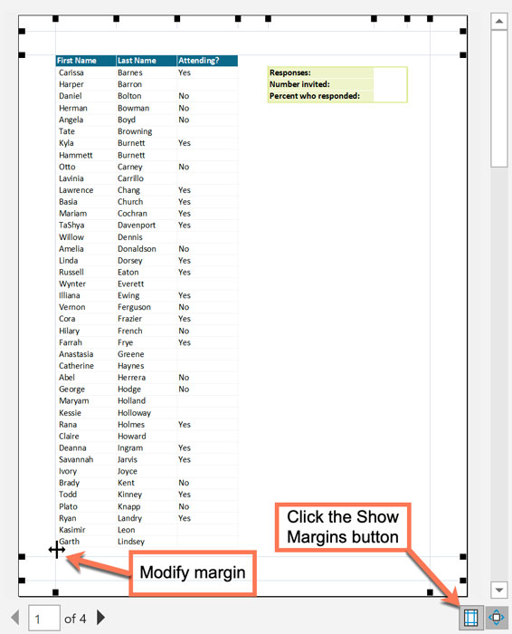Click the last name 'Holmes'

click(131, 425)
